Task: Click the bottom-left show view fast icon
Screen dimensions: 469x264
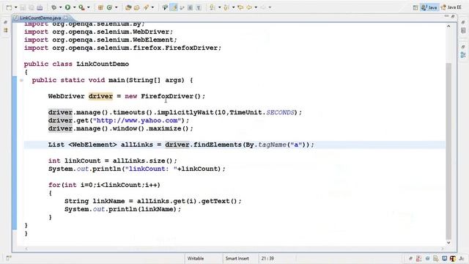Action: click(8, 258)
